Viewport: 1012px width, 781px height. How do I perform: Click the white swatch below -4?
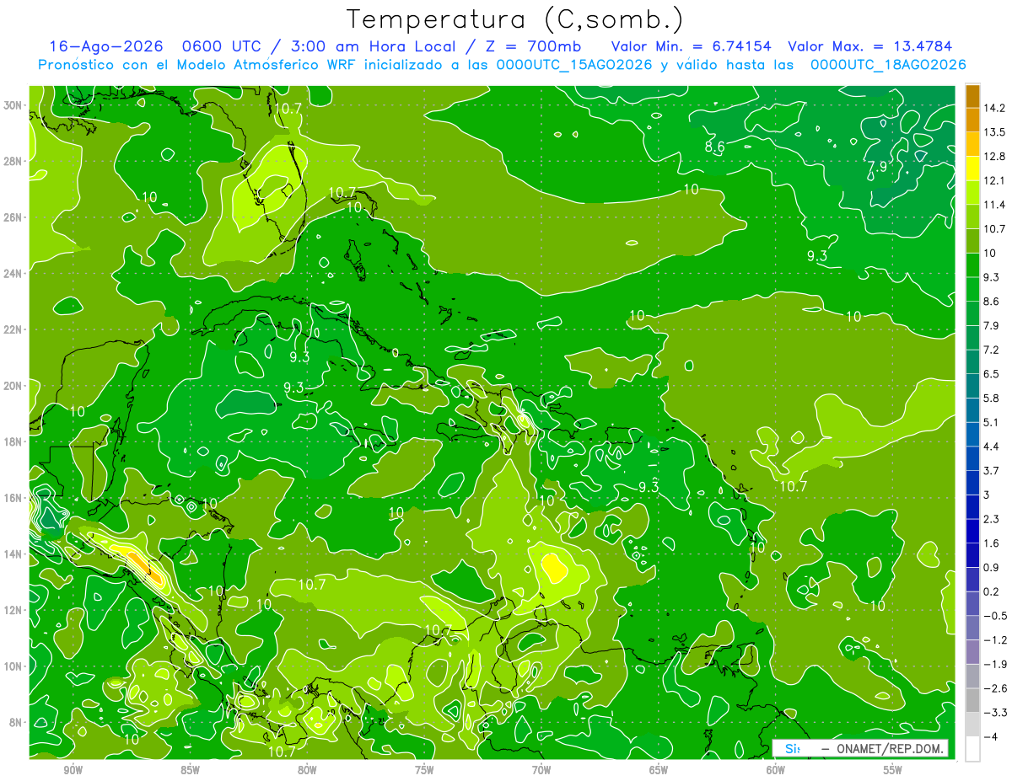[x=972, y=748]
